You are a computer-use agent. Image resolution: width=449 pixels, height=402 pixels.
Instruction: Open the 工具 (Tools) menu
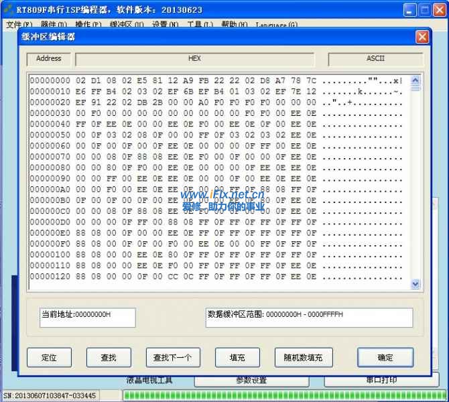pos(200,25)
